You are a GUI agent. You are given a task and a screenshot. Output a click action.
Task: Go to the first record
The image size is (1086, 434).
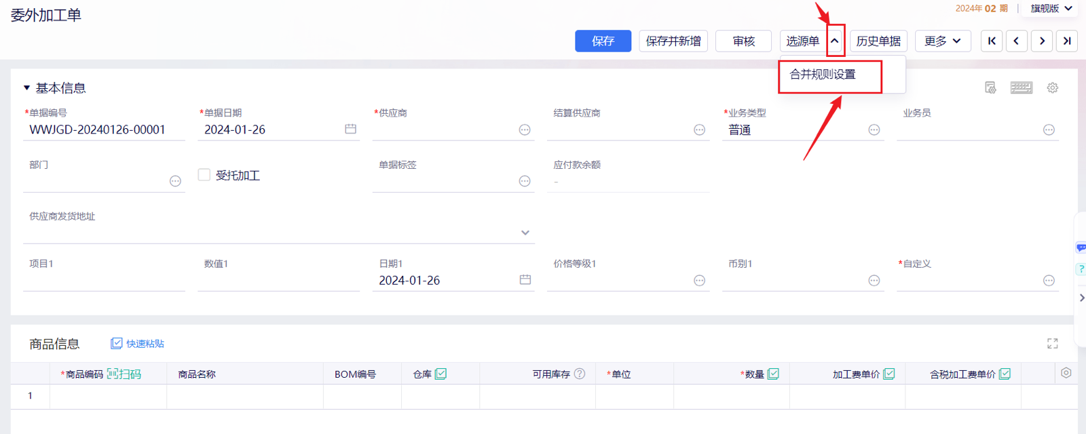(992, 41)
